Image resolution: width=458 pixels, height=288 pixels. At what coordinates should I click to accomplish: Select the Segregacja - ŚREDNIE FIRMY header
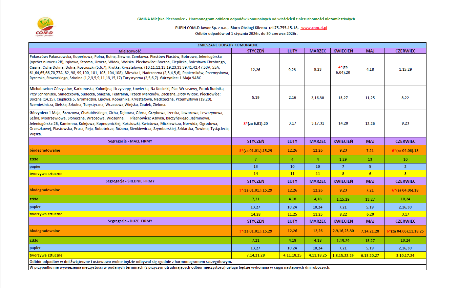[x=130, y=181]
